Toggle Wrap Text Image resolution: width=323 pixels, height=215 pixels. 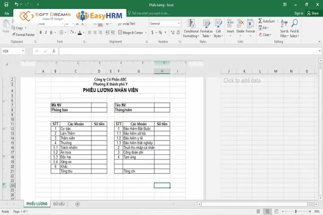click(127, 24)
